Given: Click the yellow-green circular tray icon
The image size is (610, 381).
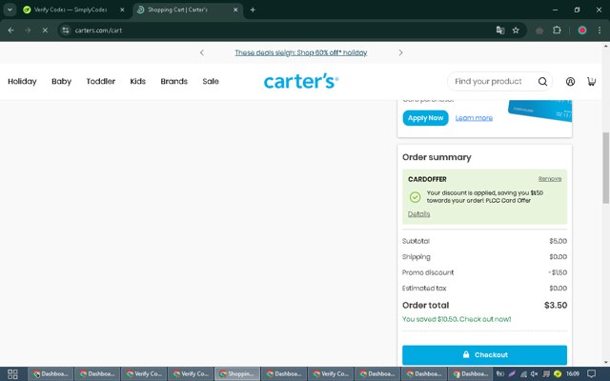Looking at the screenshot, I should pos(558,374).
